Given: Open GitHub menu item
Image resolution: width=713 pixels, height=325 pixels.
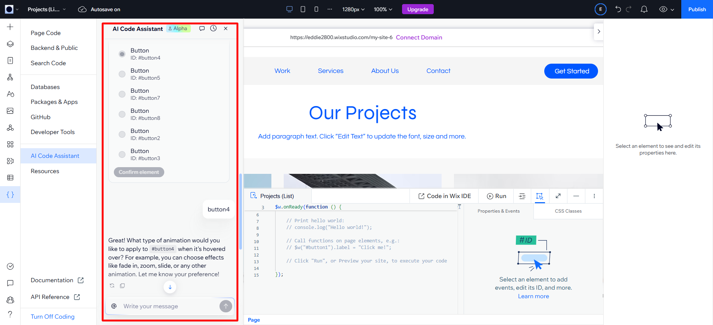Looking at the screenshot, I should (40, 117).
